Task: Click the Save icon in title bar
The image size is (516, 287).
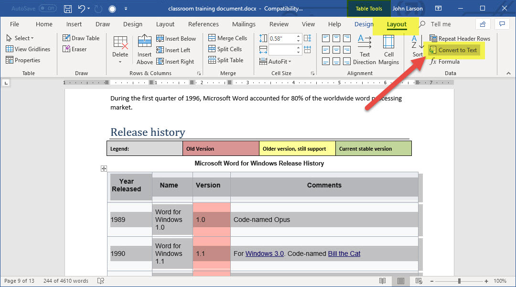Action: pos(68,9)
